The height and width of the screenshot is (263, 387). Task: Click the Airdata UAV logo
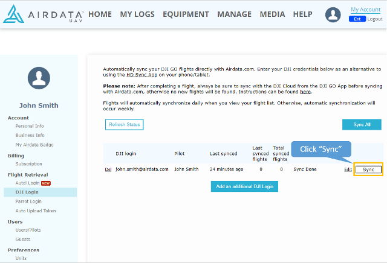tap(43, 14)
